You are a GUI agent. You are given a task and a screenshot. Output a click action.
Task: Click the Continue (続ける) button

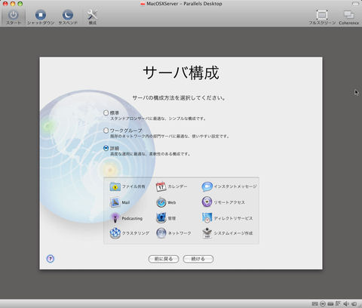[198, 259]
